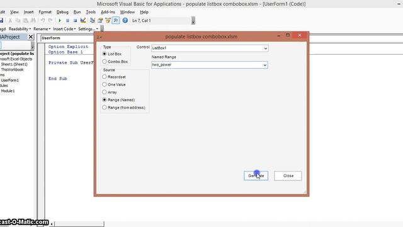Open the View menu

[14, 12]
